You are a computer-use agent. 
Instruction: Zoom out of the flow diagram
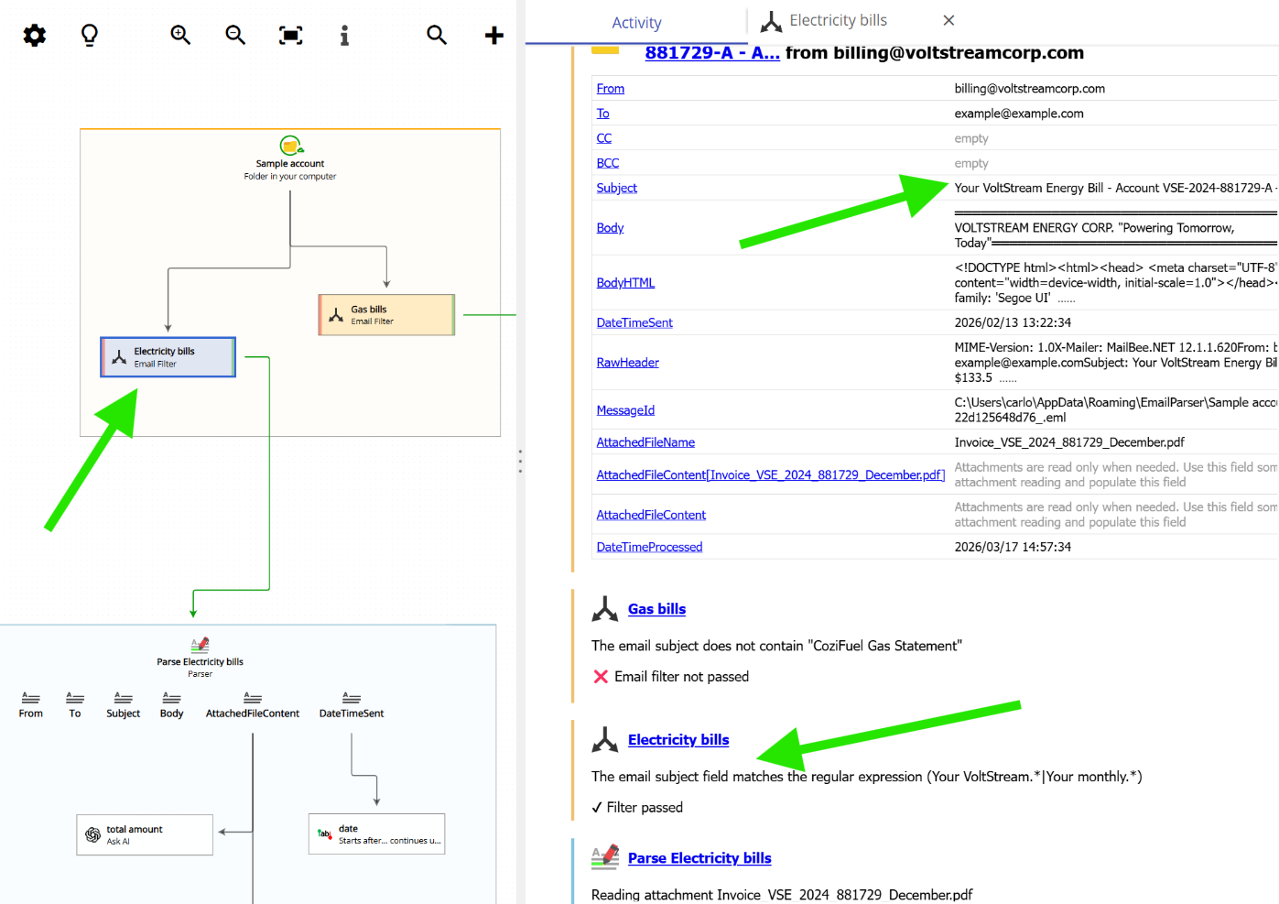tap(235, 35)
